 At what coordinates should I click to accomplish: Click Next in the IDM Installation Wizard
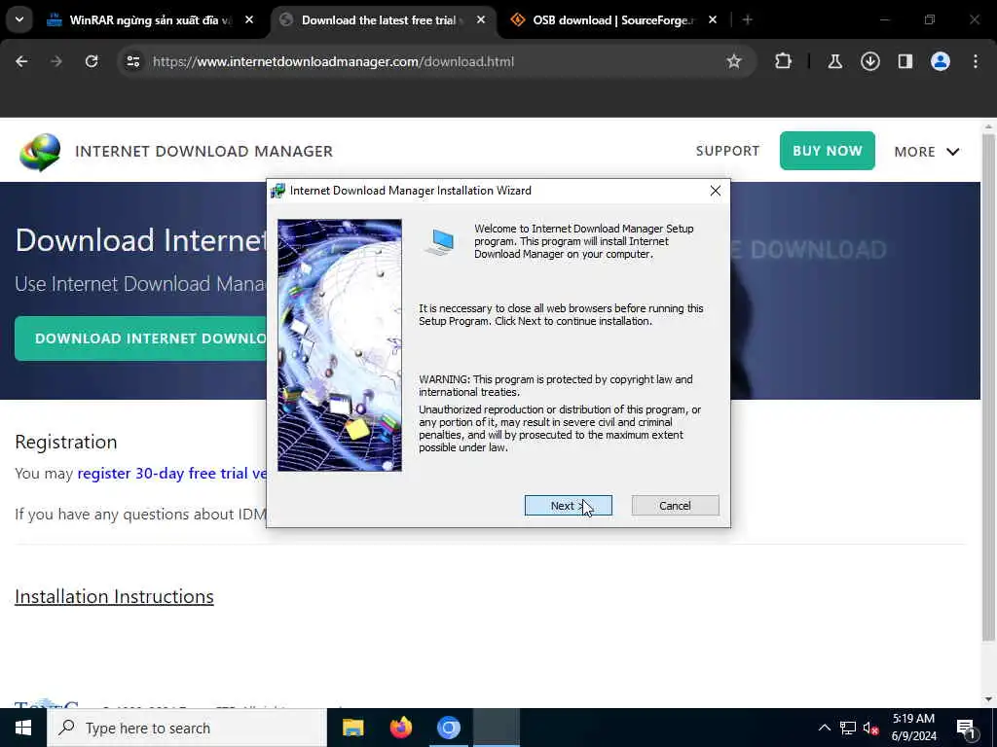point(568,506)
